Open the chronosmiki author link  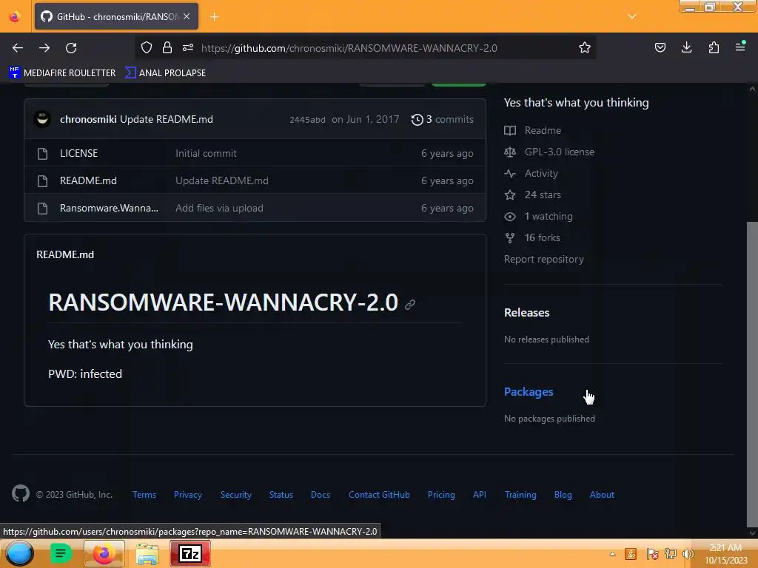pos(88,119)
